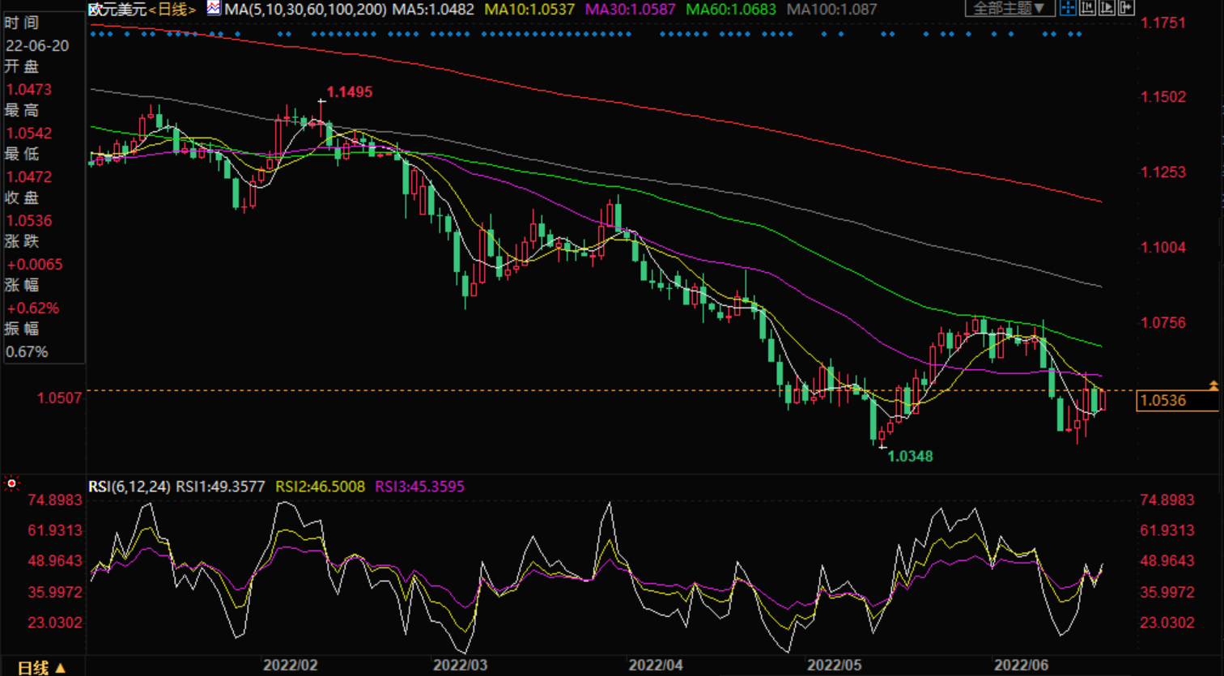Open the 全部主题 dropdown
This screenshot has width=1224, height=676.
pos(1009,8)
